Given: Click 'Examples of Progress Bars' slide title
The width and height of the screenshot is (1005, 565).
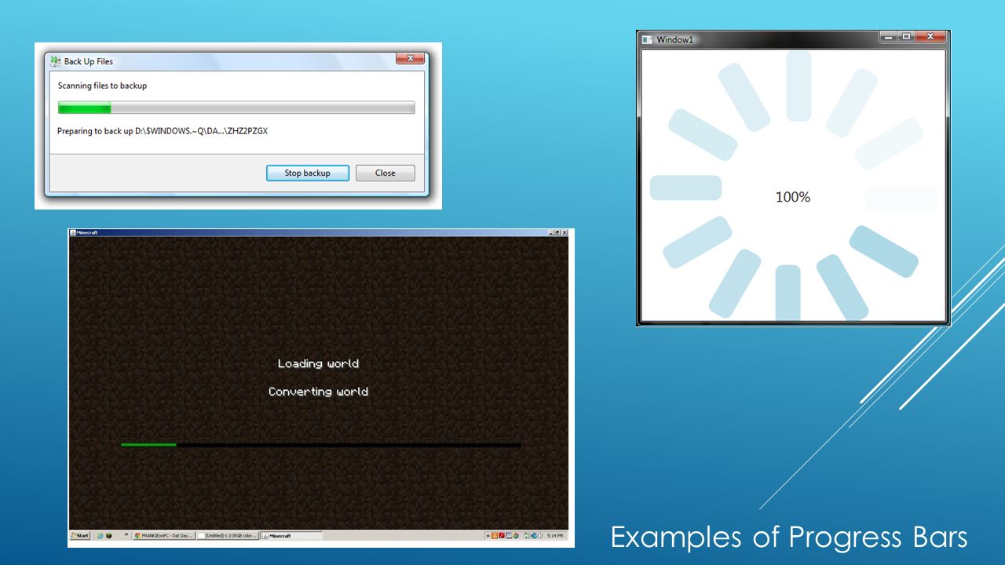Looking at the screenshot, I should coord(789,538).
